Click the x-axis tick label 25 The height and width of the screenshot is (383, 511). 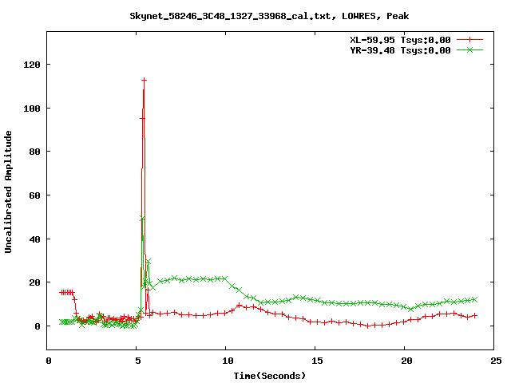(496, 361)
